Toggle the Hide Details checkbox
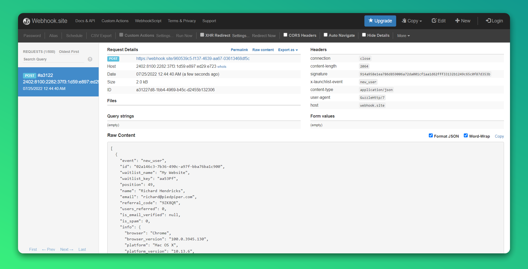 (364, 35)
